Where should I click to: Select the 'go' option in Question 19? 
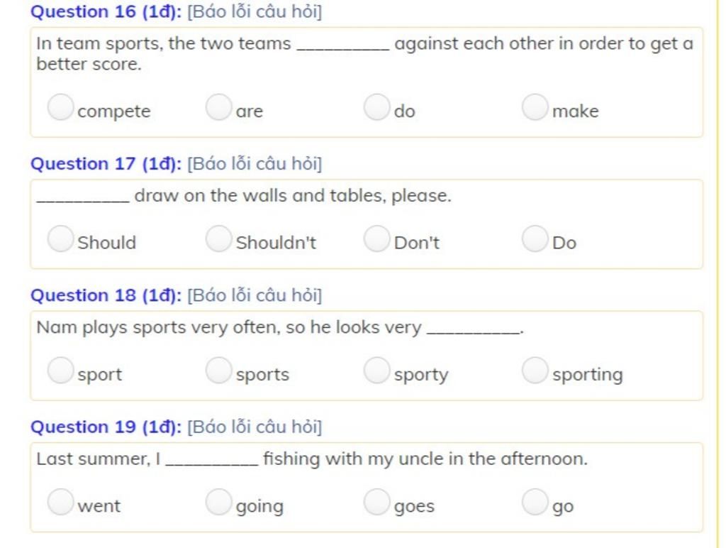[x=535, y=502]
